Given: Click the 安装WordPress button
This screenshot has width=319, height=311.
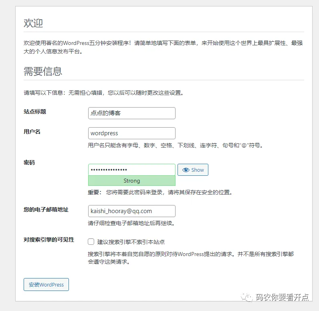Looking at the screenshot, I should [46, 285].
